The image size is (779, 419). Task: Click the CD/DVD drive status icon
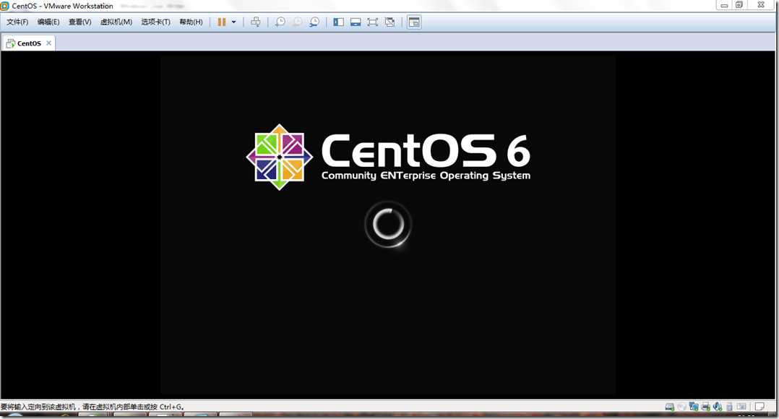[681, 407]
